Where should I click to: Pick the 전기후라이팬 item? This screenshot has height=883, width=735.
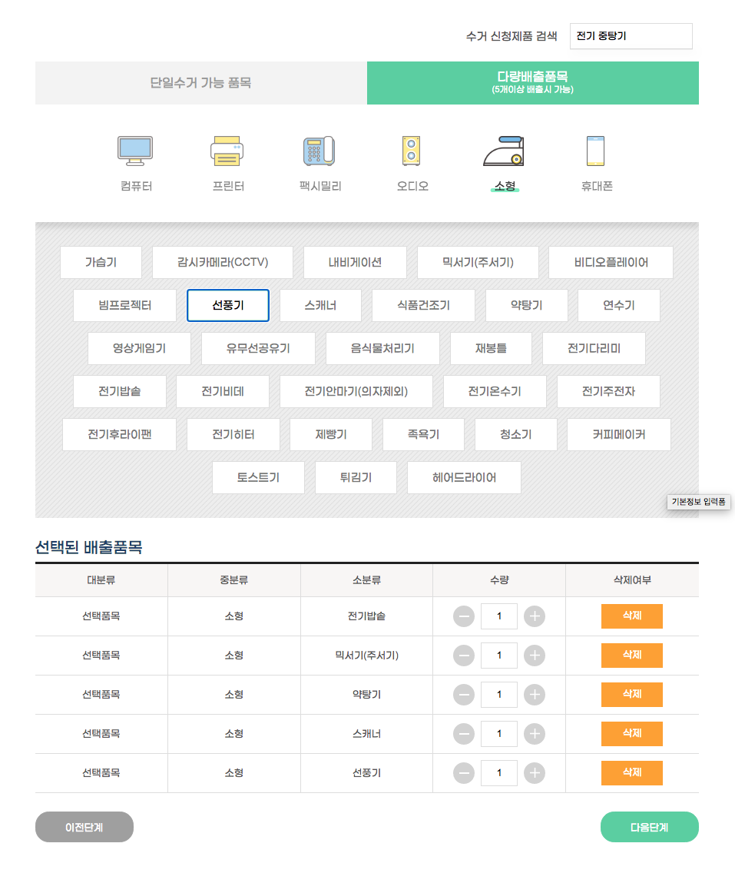(119, 435)
